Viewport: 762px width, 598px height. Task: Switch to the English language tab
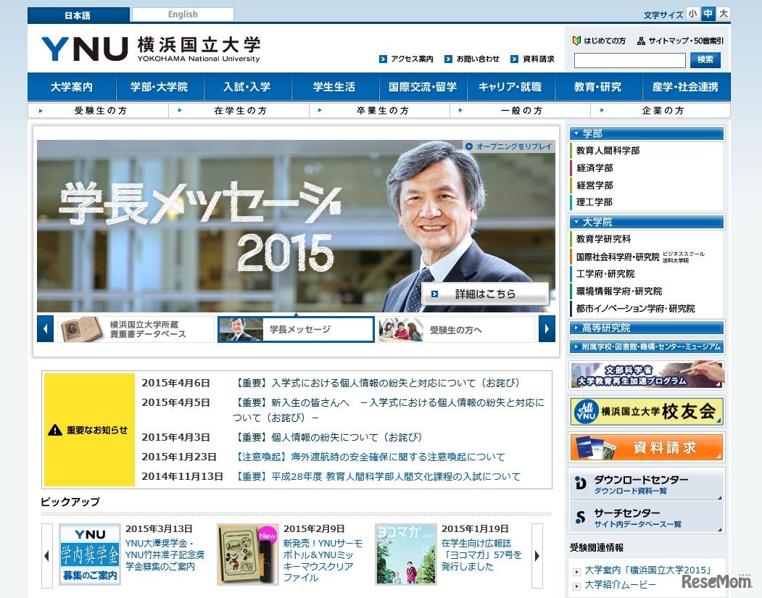[x=183, y=14]
